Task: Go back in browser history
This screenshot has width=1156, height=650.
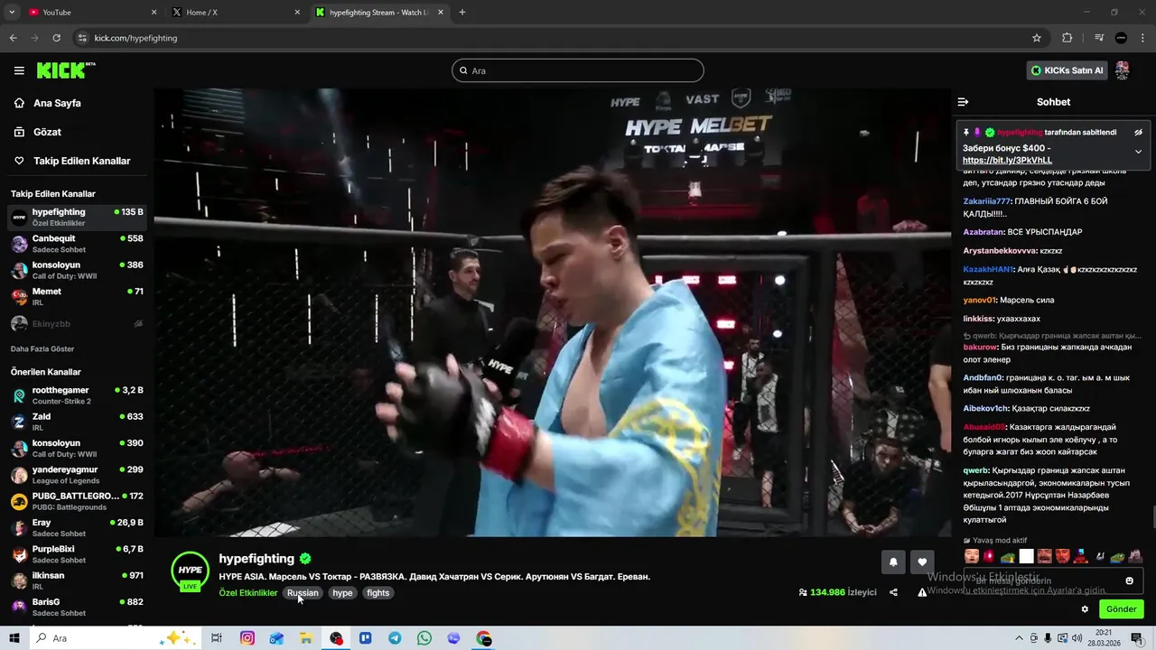Action: [x=13, y=38]
